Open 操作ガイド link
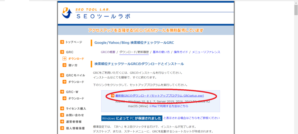The width and height of the screenshot is (298, 134). [x=181, y=52]
